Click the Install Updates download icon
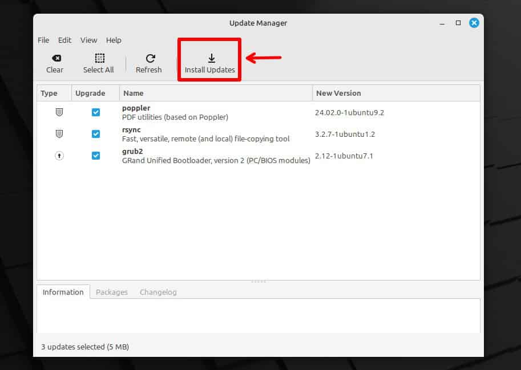521x370 pixels. click(211, 58)
